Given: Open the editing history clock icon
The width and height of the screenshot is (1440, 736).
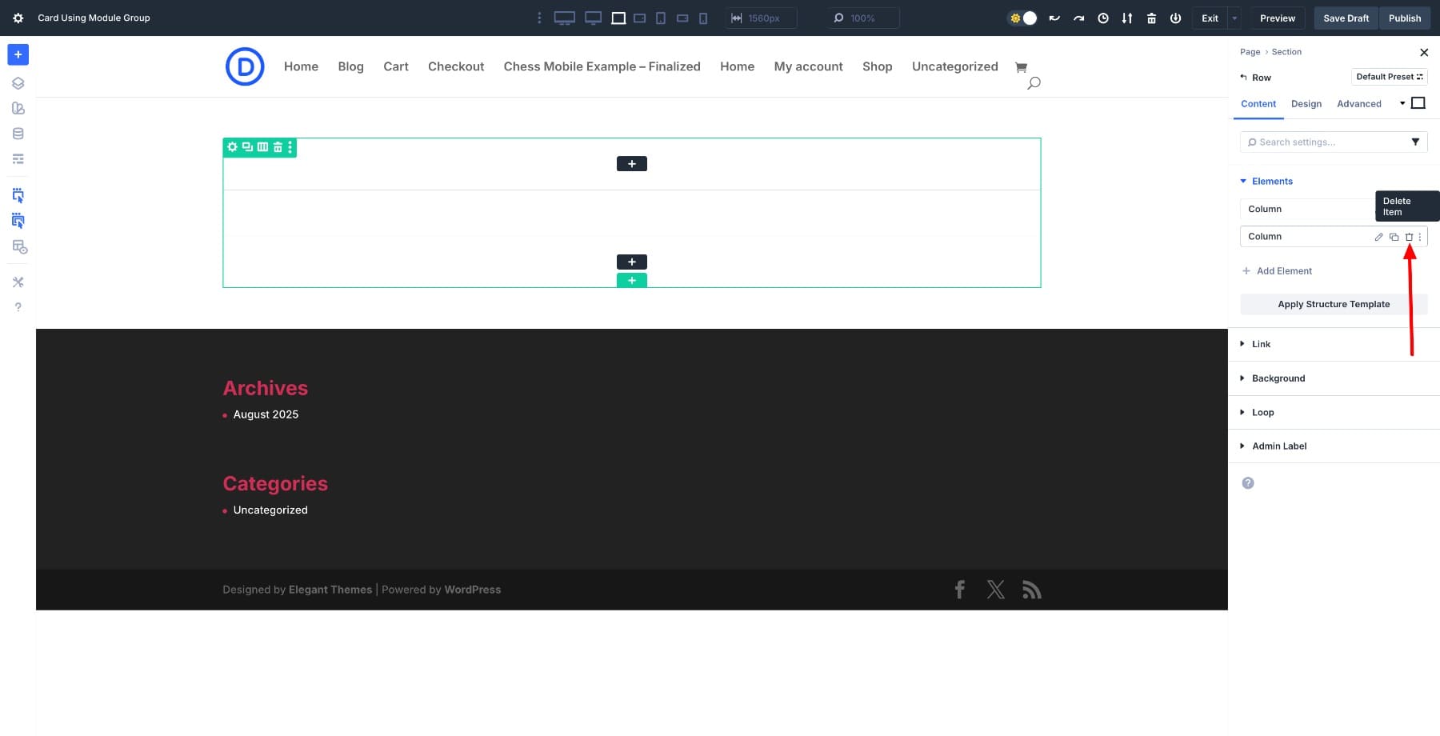Looking at the screenshot, I should coord(1102,18).
